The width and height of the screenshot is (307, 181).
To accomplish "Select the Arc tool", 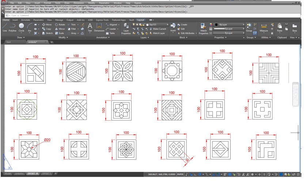I will tap(30, 28).
